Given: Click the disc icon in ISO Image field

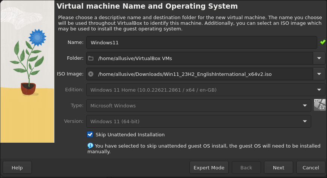Looking at the screenshot, I should pos(90,74).
